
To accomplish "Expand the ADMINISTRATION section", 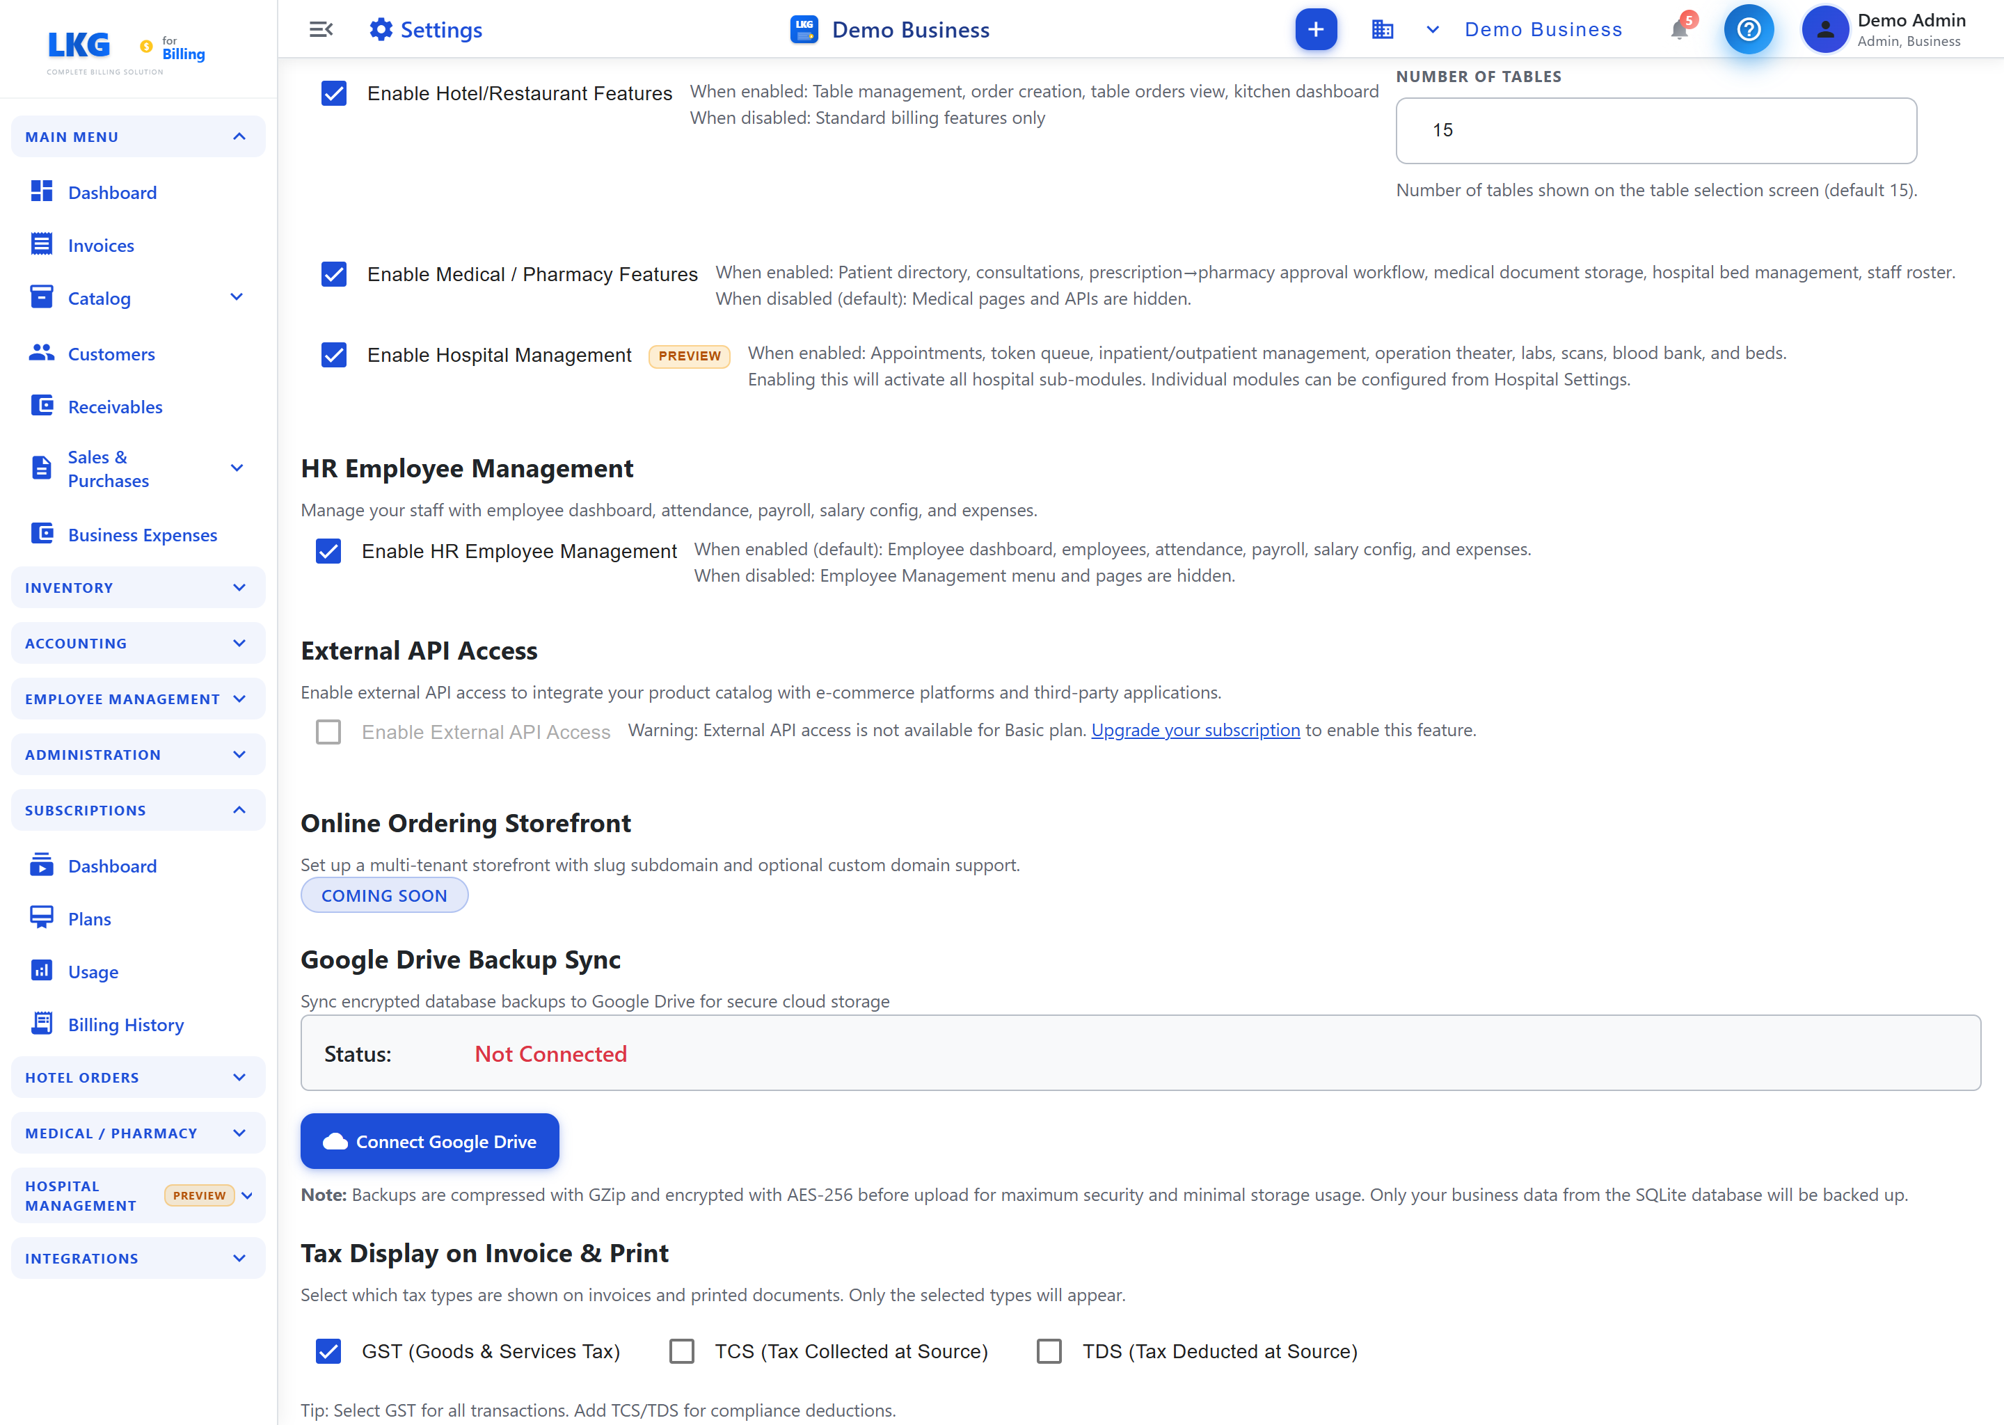I will point(138,755).
